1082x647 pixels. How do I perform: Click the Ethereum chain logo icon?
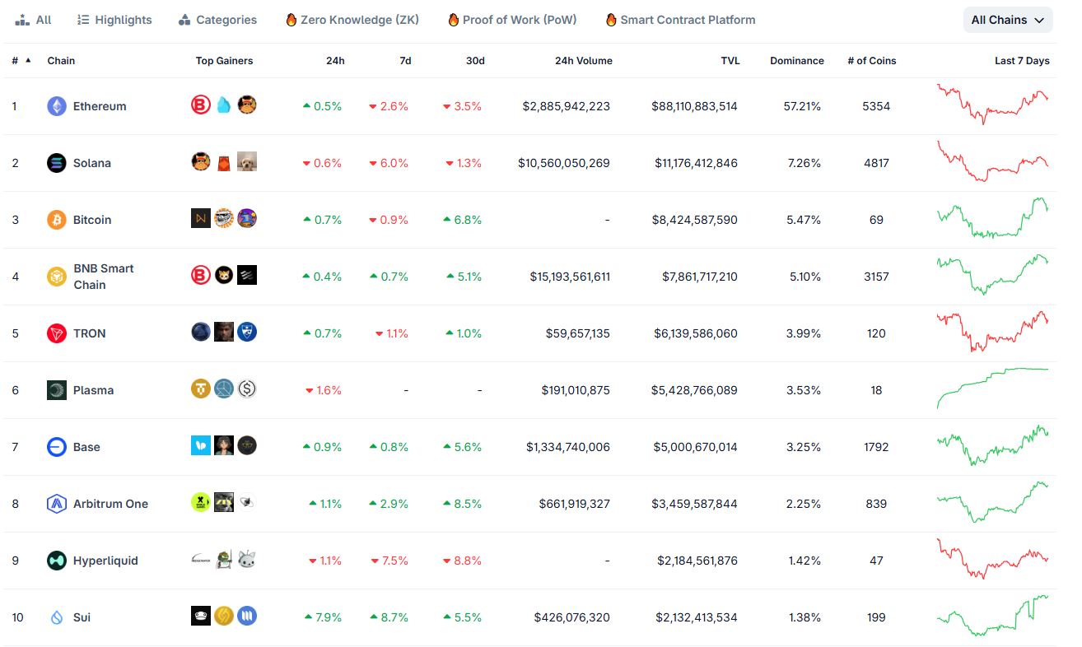coord(56,106)
